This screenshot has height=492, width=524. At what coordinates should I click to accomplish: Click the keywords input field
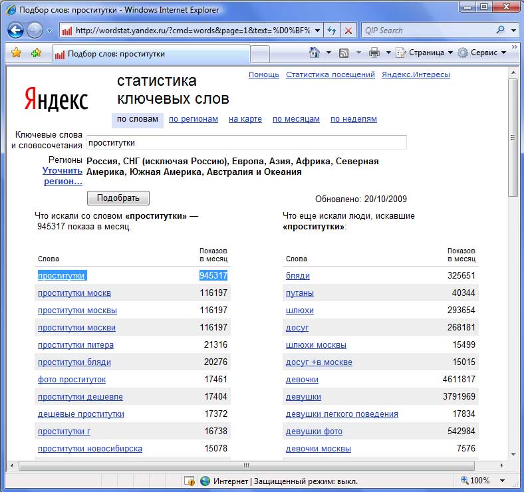[x=247, y=143]
